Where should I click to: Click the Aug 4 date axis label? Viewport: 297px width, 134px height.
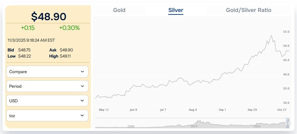click(x=193, y=110)
